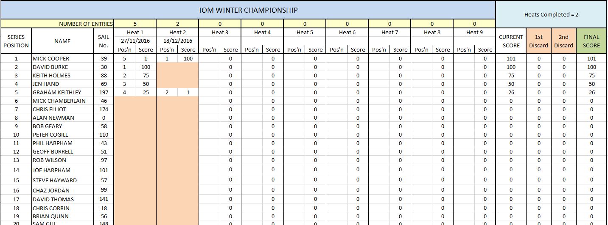Screen dimensions: 608x225
Task: Select MICK COOPER's final score of 101
Action: pos(591,58)
